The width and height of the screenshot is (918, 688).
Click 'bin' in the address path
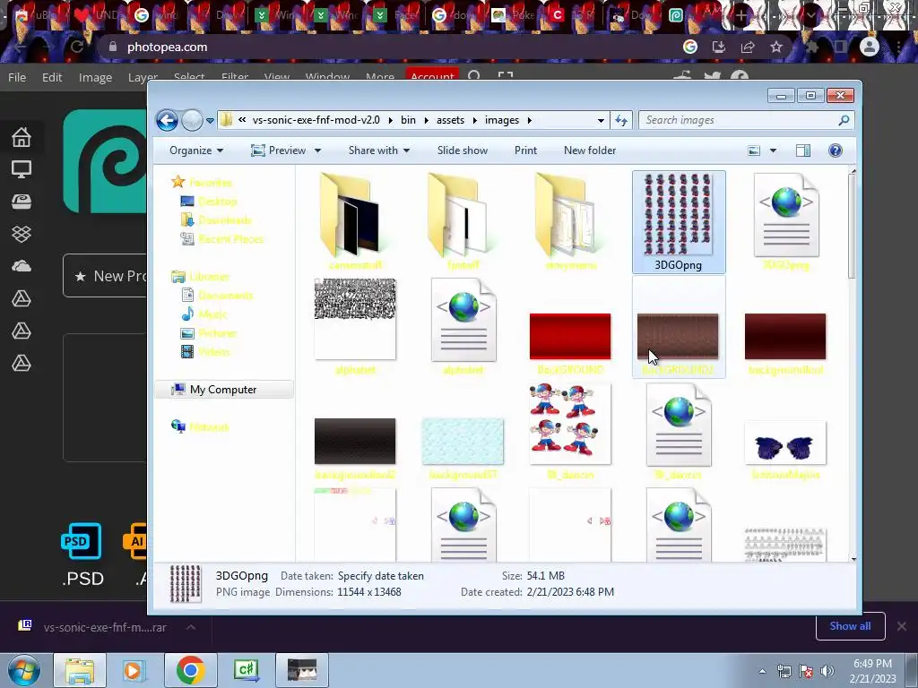(x=408, y=120)
